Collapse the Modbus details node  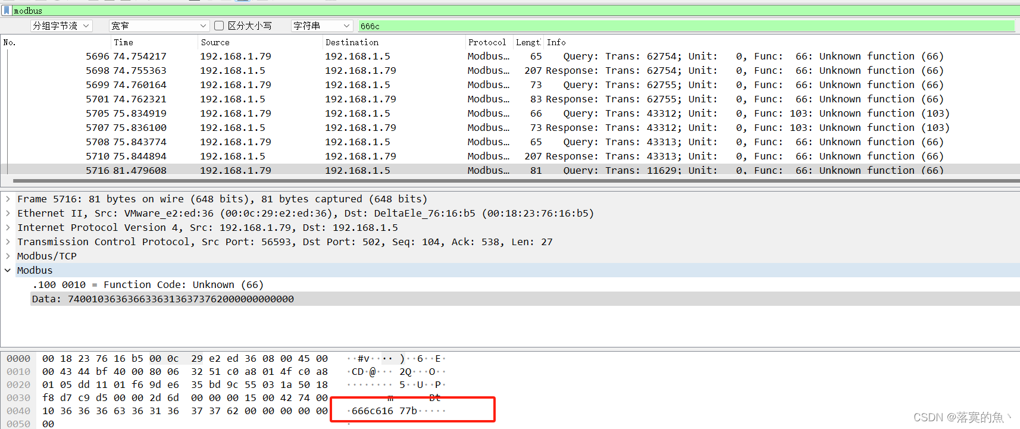pyautogui.click(x=8, y=270)
